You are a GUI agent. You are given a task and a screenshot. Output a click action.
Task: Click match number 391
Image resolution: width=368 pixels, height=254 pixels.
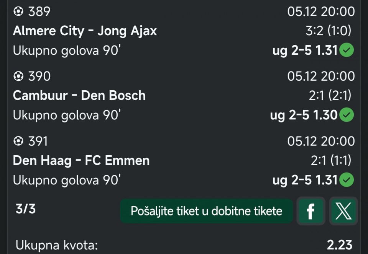coord(38,142)
